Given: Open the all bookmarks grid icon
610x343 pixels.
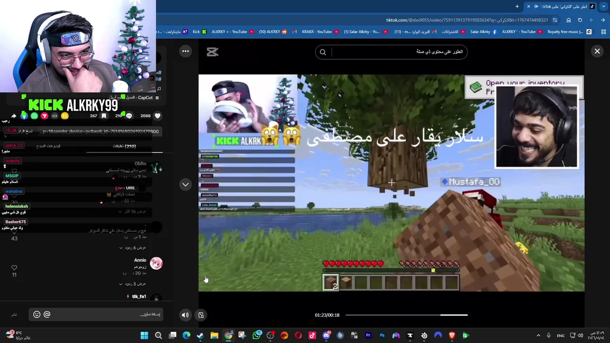Looking at the screenshot, I should [604, 32].
